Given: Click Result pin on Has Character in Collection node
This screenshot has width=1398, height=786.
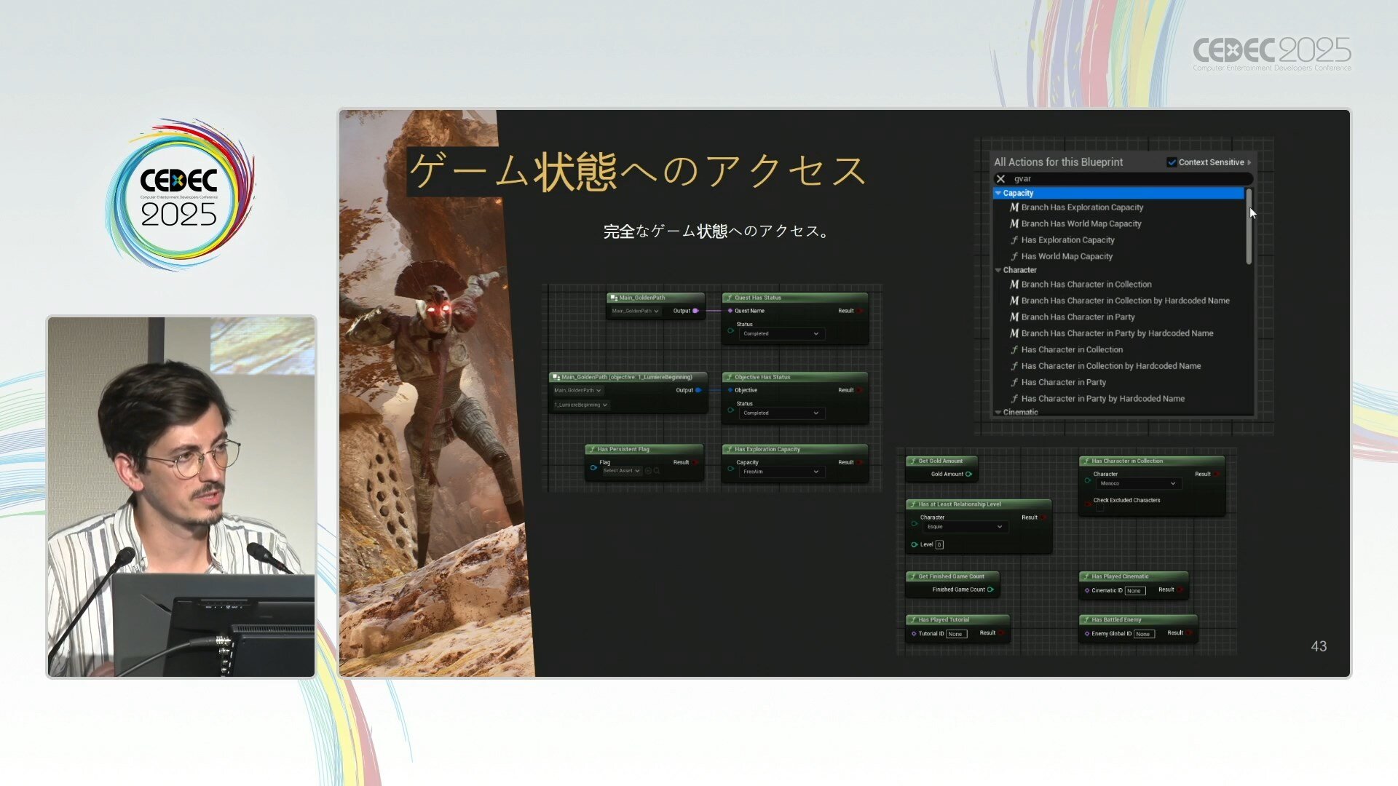Looking at the screenshot, I should coord(1217,475).
